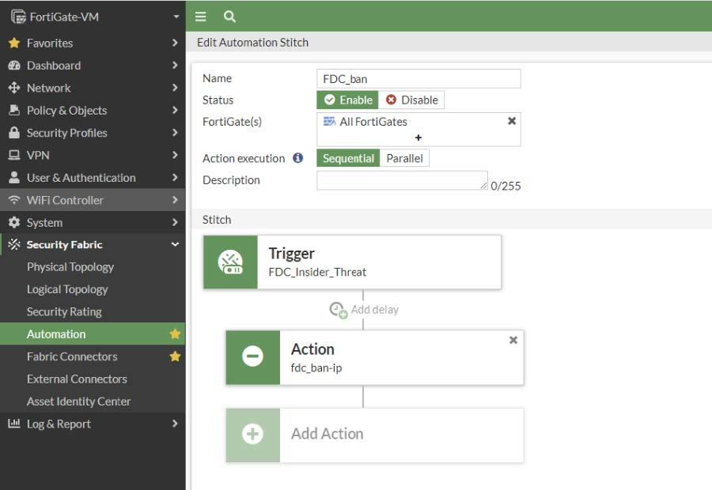This screenshot has height=490, width=712.
Task: Expand the Dashboard menu chevron
Action: click(x=175, y=66)
